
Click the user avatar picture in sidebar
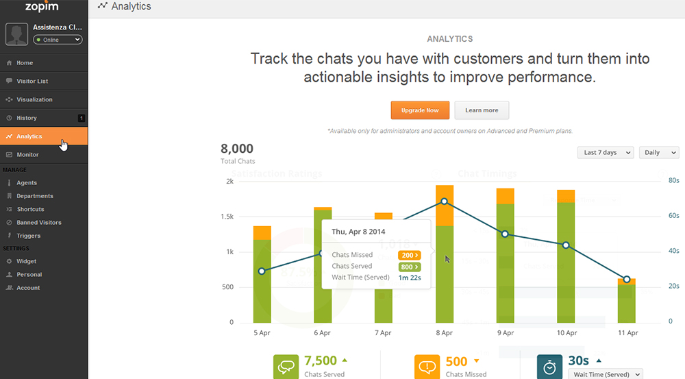tap(16, 34)
